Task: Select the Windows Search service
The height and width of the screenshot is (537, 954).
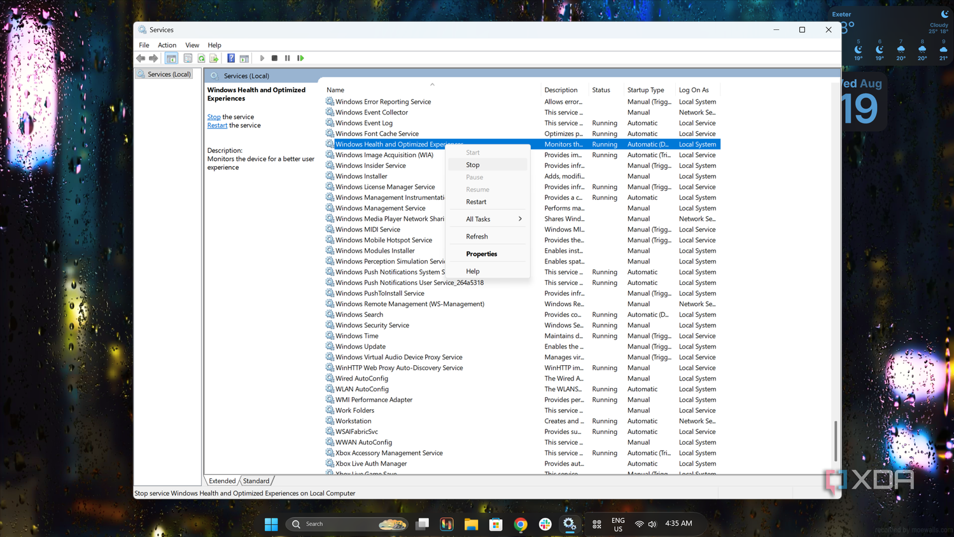Action: [x=522, y=315]
